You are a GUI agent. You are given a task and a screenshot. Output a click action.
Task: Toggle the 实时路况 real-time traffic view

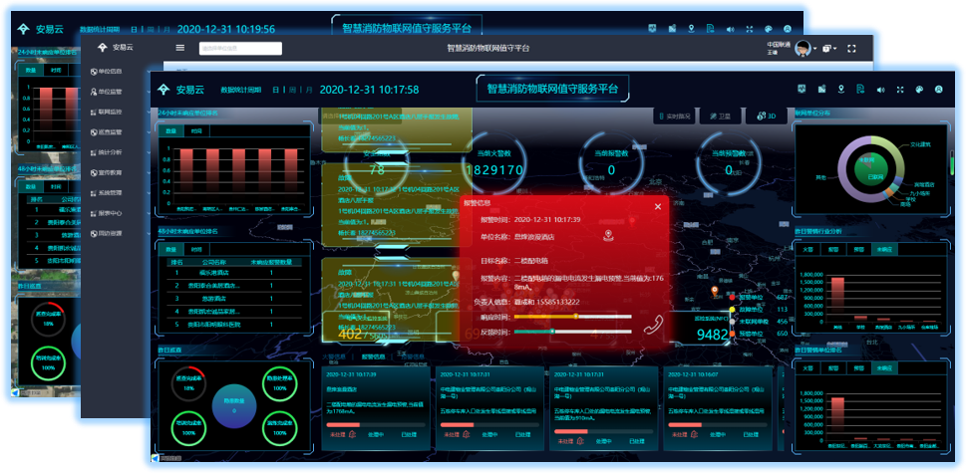point(674,116)
